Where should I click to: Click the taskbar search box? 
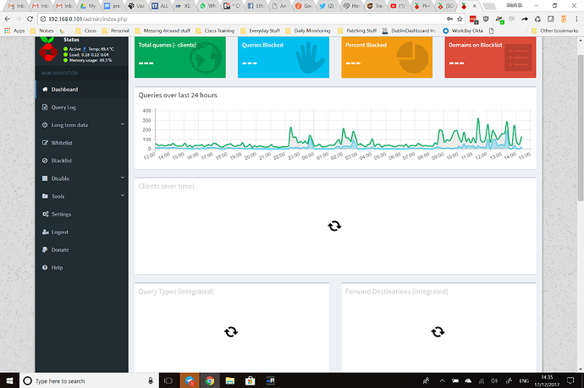89,380
